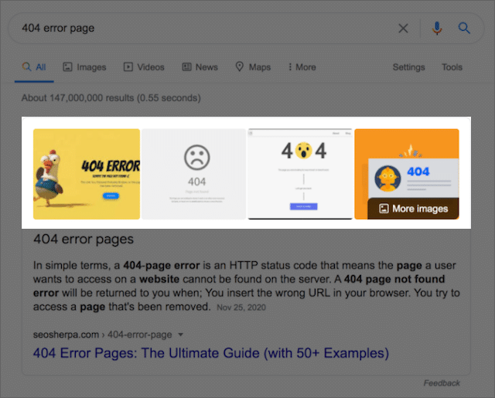Select the All results tab
The width and height of the screenshot is (495, 398).
click(x=34, y=67)
